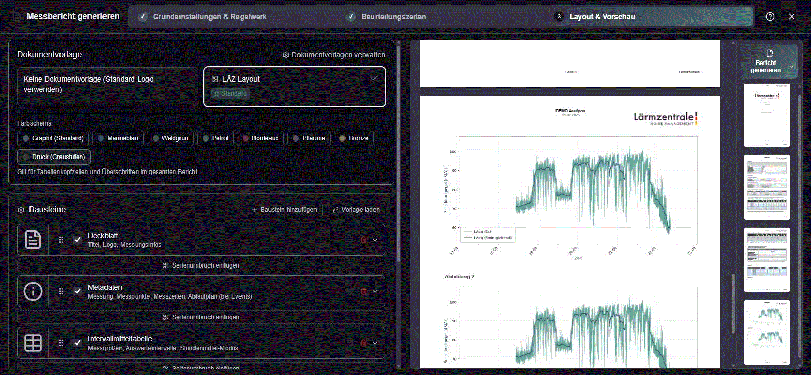811x375 pixels.
Task: Click the checkmark on LÄZ Layout card
Action: (x=374, y=78)
